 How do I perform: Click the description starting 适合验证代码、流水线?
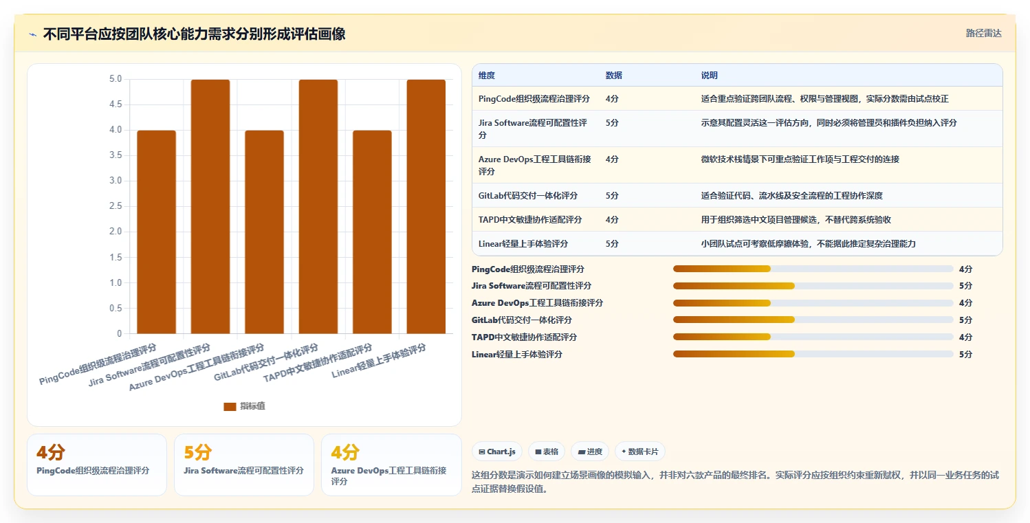[792, 196]
